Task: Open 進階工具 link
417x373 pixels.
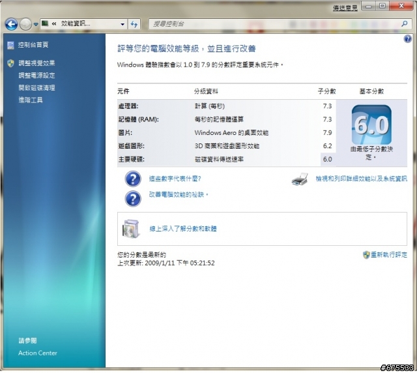Action: pos(31,100)
